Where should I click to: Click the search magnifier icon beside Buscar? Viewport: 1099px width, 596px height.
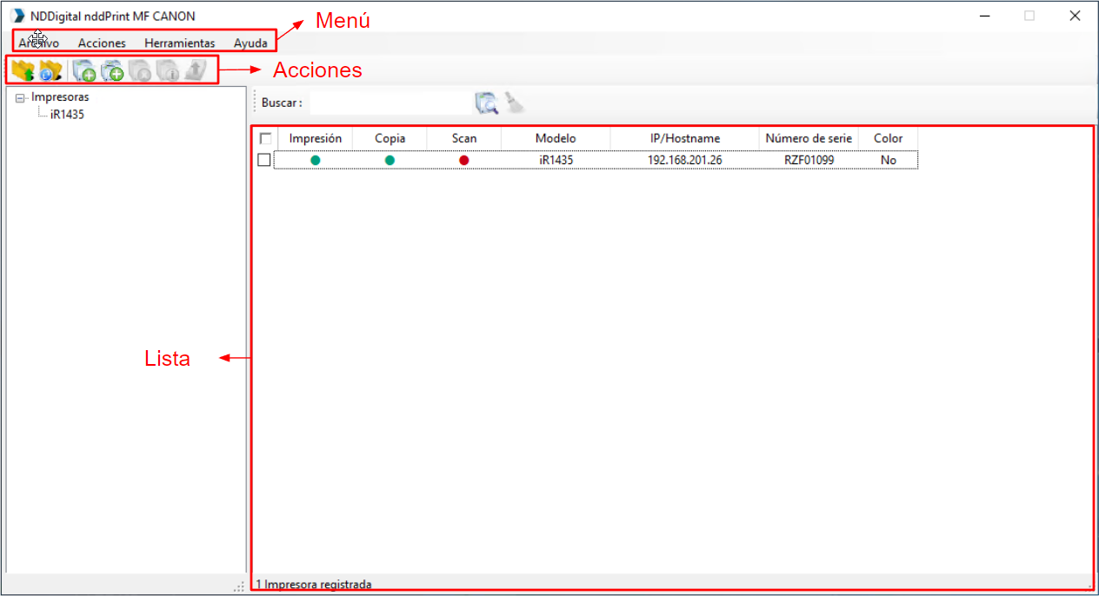[486, 103]
